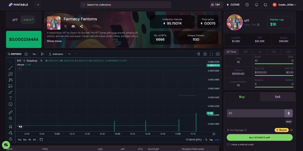The image size is (303, 151).
Task: Open the Farmacy Fantoms Discord link
Action: point(73,26)
